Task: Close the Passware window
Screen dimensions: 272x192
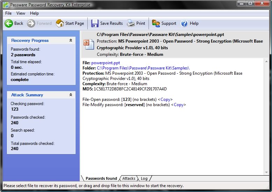Action: point(262,3)
